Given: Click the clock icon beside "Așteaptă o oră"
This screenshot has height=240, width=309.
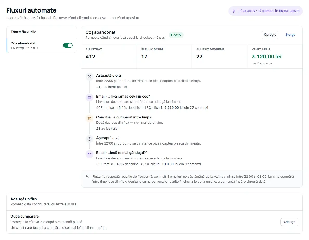Looking at the screenshot, I should (x=89, y=77).
